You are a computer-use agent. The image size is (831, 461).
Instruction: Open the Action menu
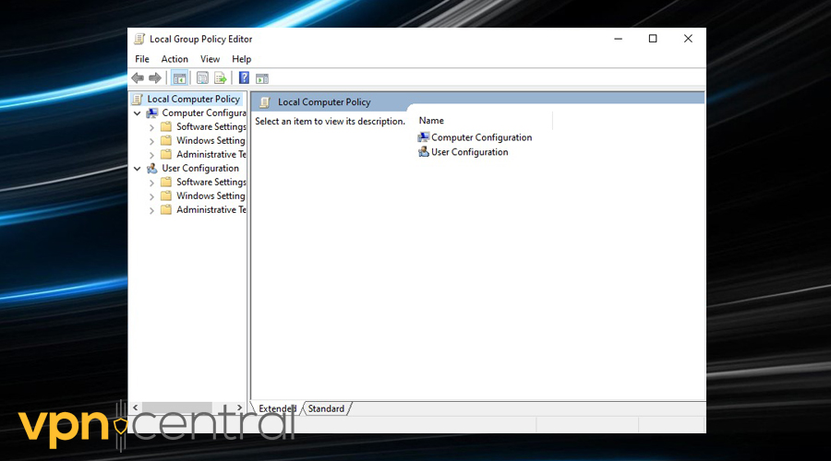coord(175,59)
